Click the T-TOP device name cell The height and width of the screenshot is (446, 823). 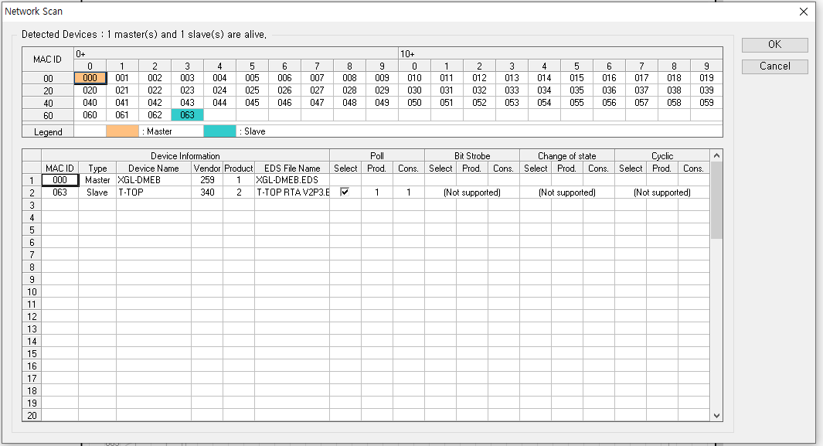pyautogui.click(x=153, y=192)
